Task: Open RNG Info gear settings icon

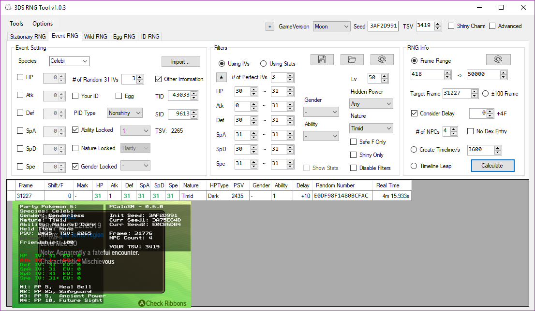Action: click(498, 59)
